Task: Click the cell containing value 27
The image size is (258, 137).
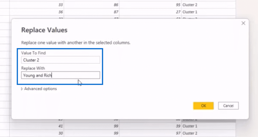Action: pos(150,12)
